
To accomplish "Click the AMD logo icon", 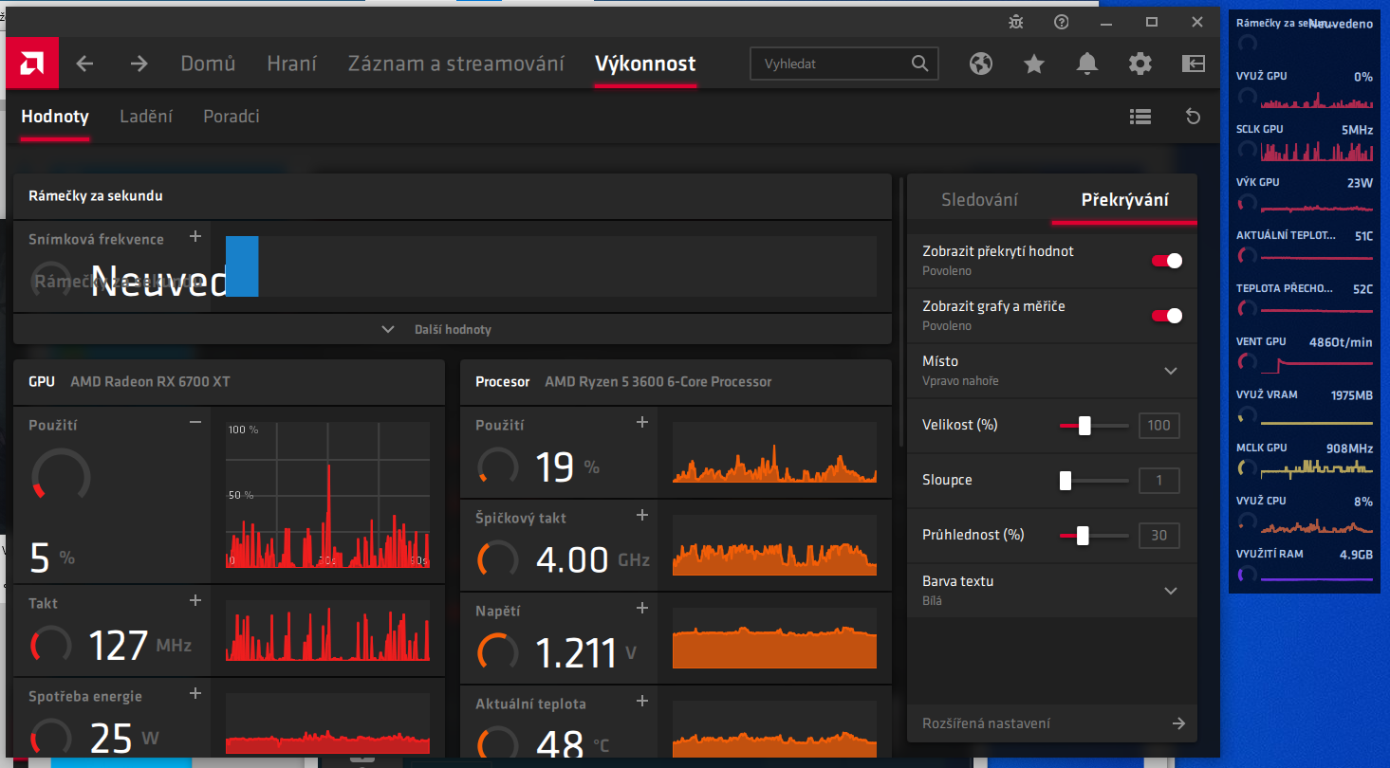I will 32,64.
